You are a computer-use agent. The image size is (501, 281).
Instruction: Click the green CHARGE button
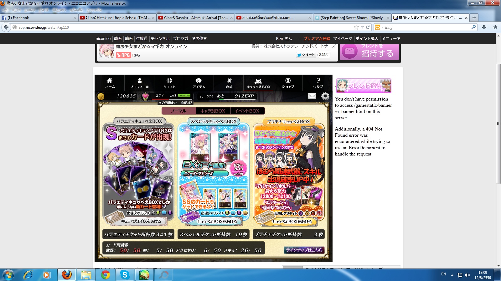pos(184,95)
